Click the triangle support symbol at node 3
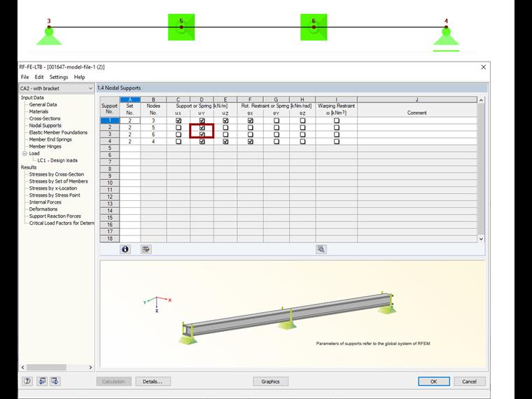The width and height of the screenshot is (532, 399). coord(49,36)
